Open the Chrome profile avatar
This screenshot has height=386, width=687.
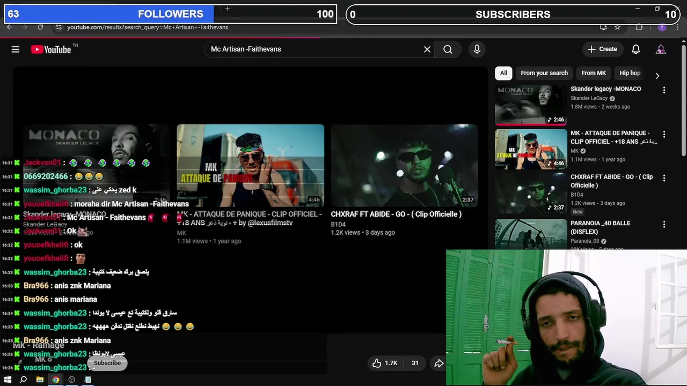pos(662,27)
